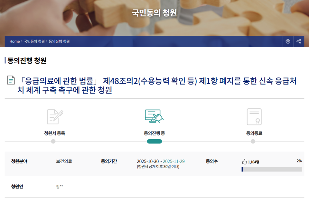
Task: Select the 청원서 등록 pencil document icon
Action: 54,116
